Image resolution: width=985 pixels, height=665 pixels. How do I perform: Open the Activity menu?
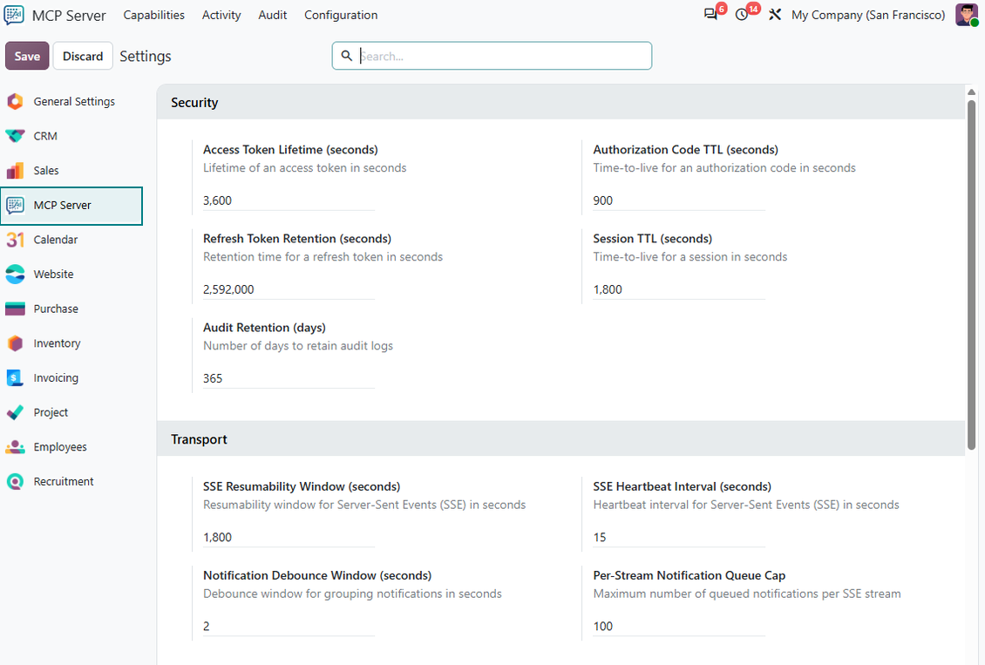click(221, 15)
